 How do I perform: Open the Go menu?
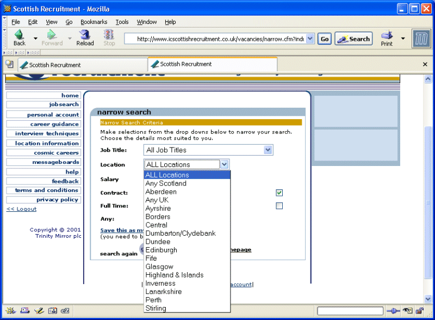(x=69, y=22)
